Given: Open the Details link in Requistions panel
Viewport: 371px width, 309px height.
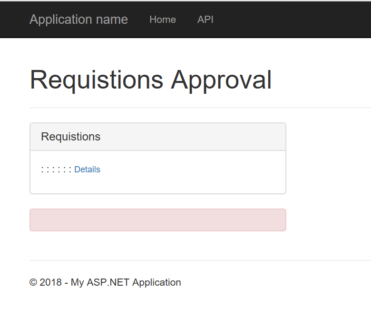Looking at the screenshot, I should [x=87, y=169].
